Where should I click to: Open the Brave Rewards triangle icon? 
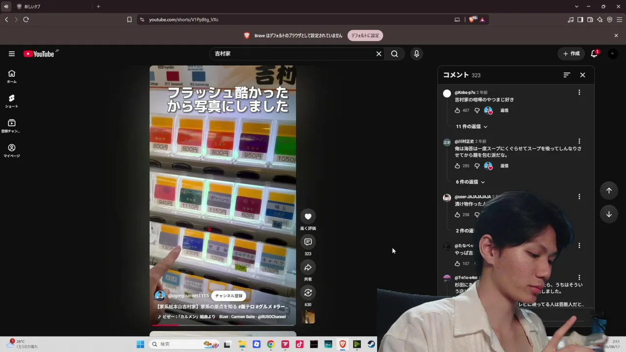(482, 20)
